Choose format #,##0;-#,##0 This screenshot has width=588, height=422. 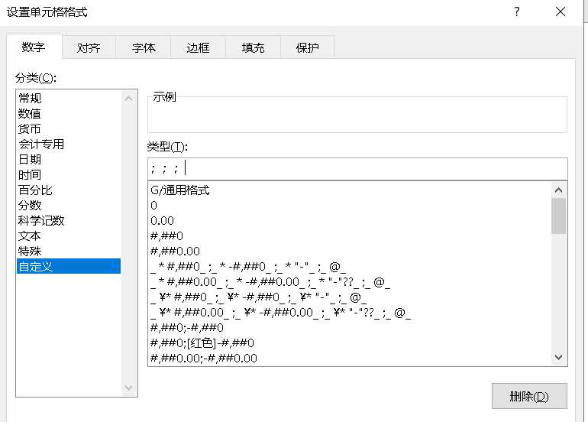pyautogui.click(x=350, y=328)
